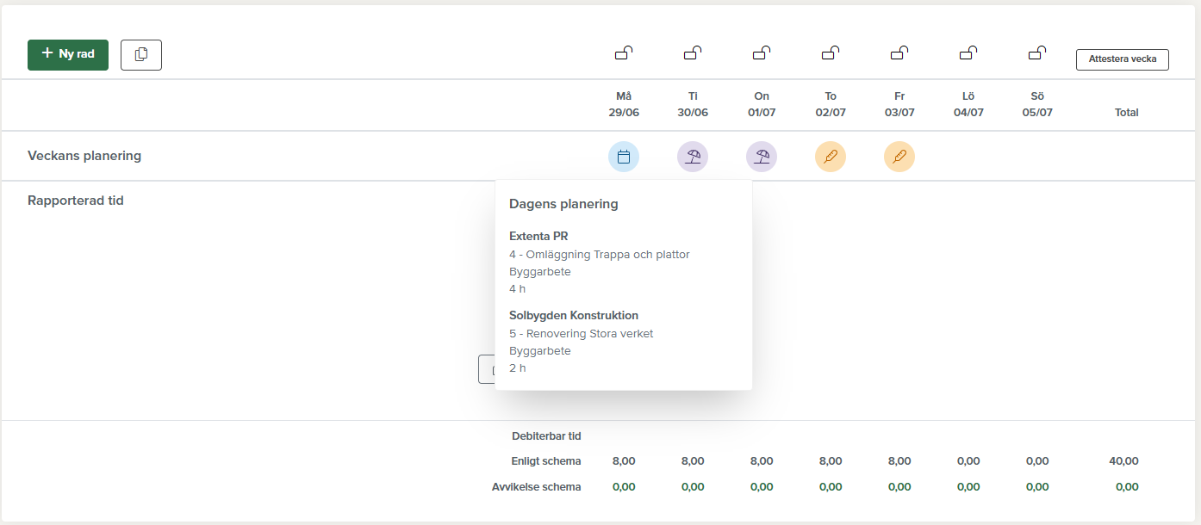This screenshot has height=525, width=1201.
Task: Toggle the lock icon above Sö 05/07
Action: pos(1037,52)
